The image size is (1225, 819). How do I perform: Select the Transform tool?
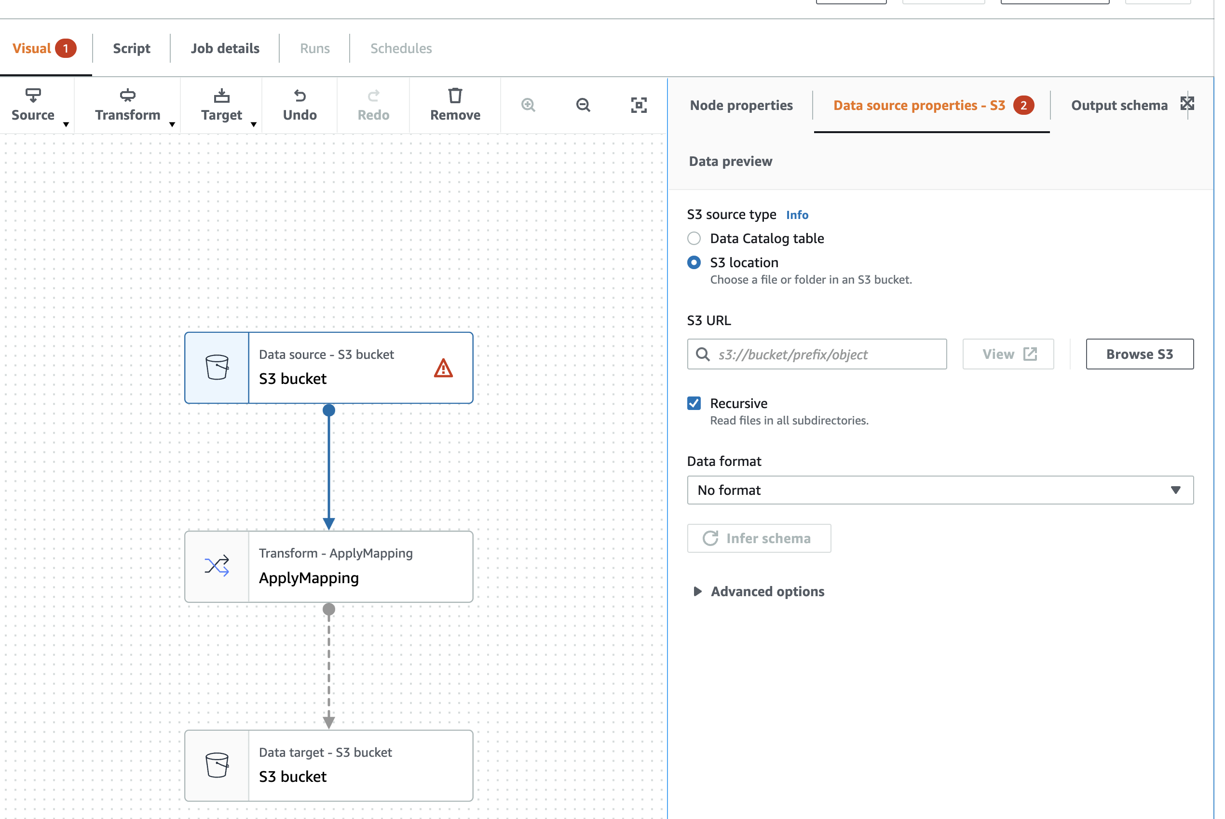127,105
